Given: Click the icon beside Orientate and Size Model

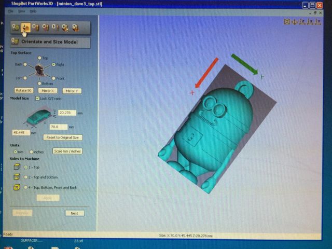Looking at the screenshot, I should pyautogui.click(x=15, y=41).
